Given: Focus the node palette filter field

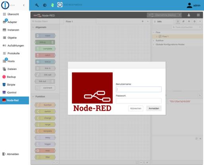Looking at the screenshot, I should click(x=45, y=21).
